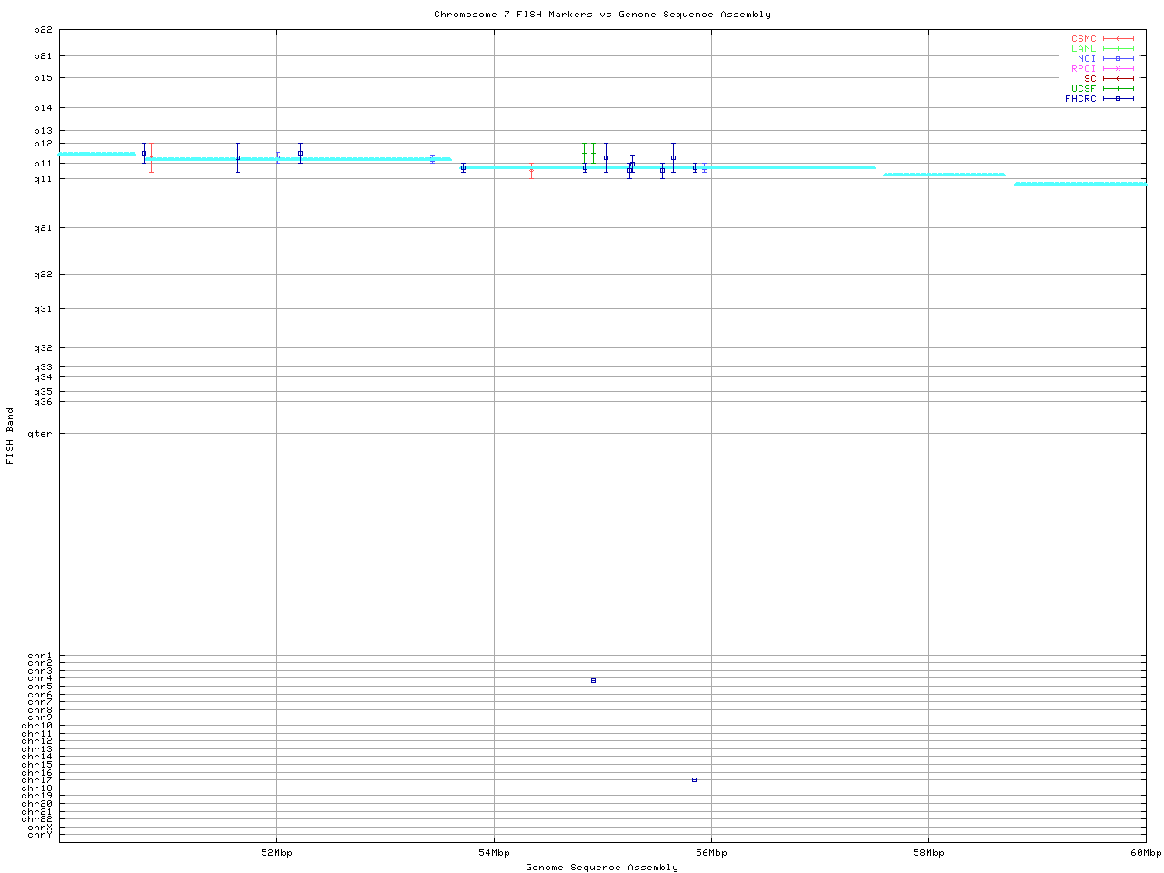This screenshot has height=873, width=1164.
Task: Click the red CSMC marker sample in the legend
Action: (1118, 39)
